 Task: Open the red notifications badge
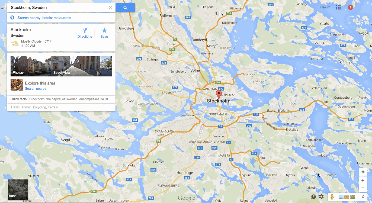coord(350,7)
